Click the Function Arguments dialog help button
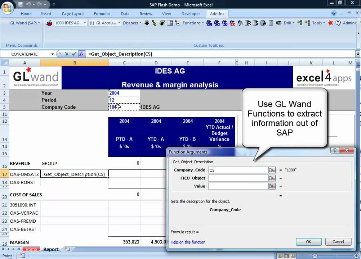Image resolution: width=361 pixels, height=259 pixels. (x=335, y=150)
